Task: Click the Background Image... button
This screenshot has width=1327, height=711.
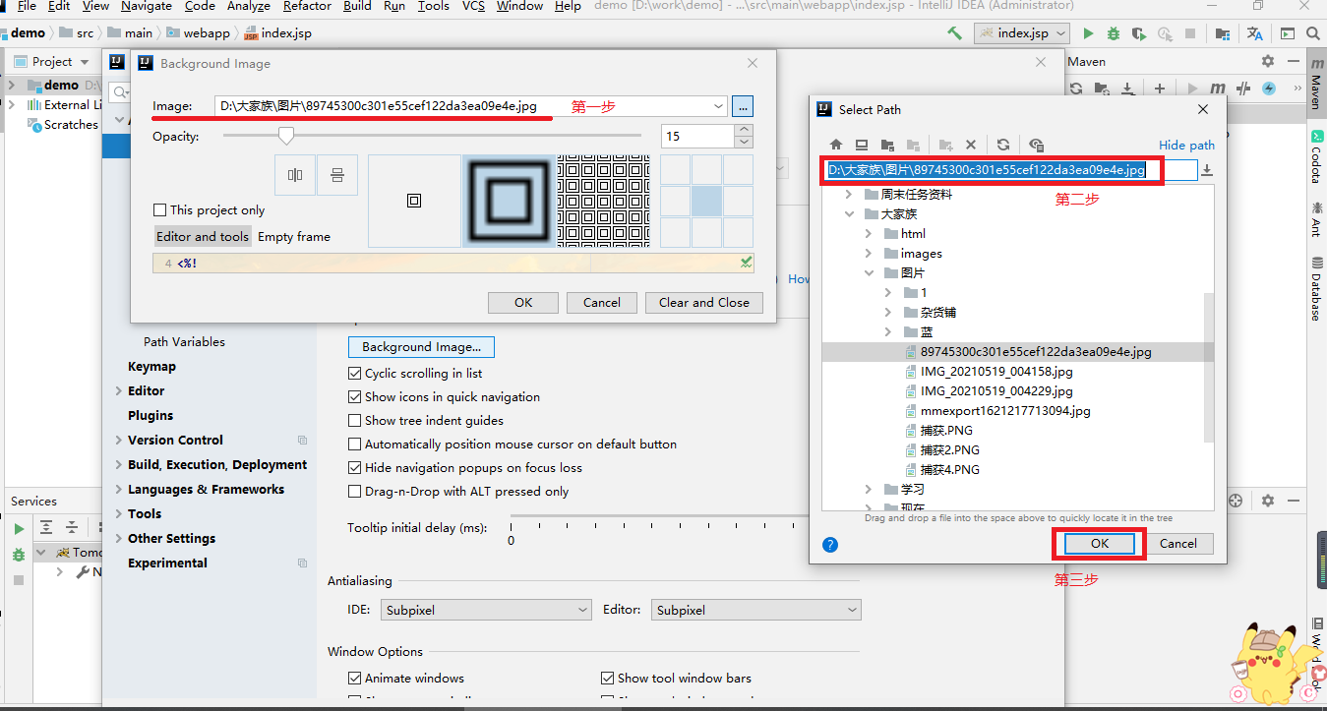Action: [x=421, y=347]
